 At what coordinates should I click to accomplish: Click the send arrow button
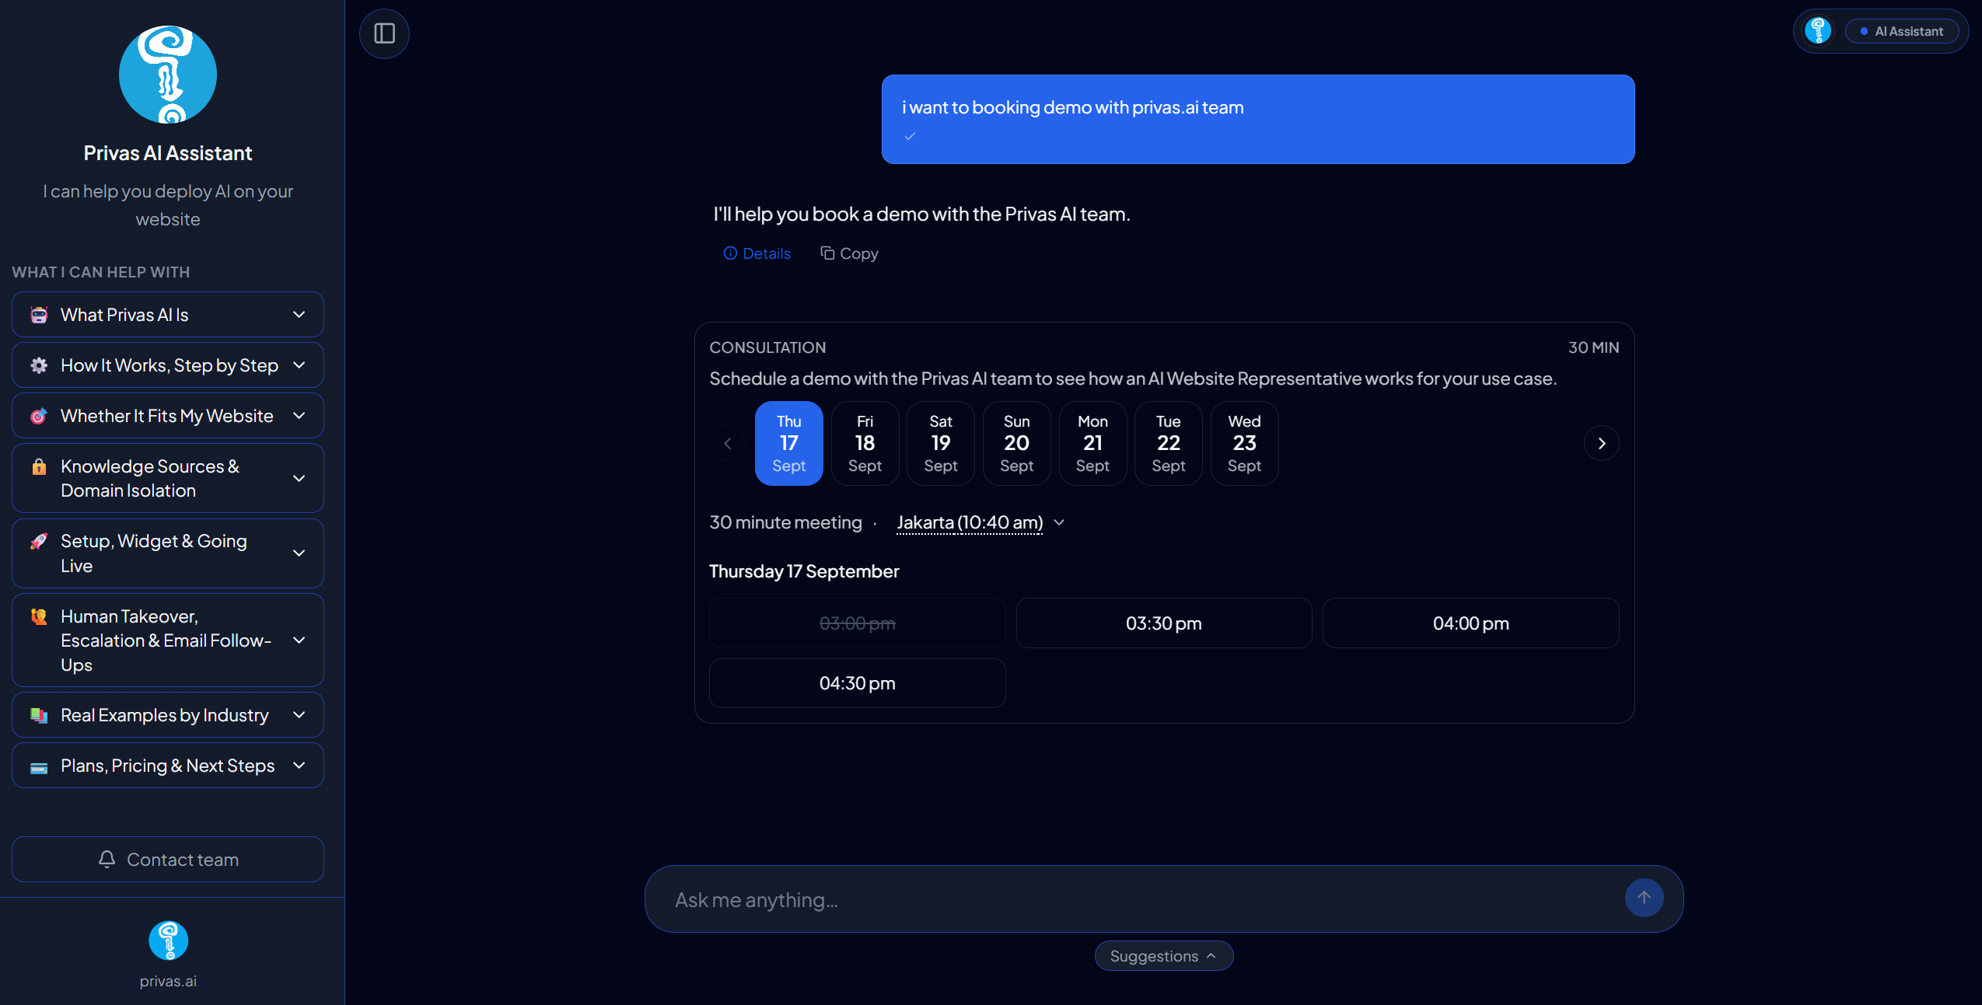[x=1644, y=898]
